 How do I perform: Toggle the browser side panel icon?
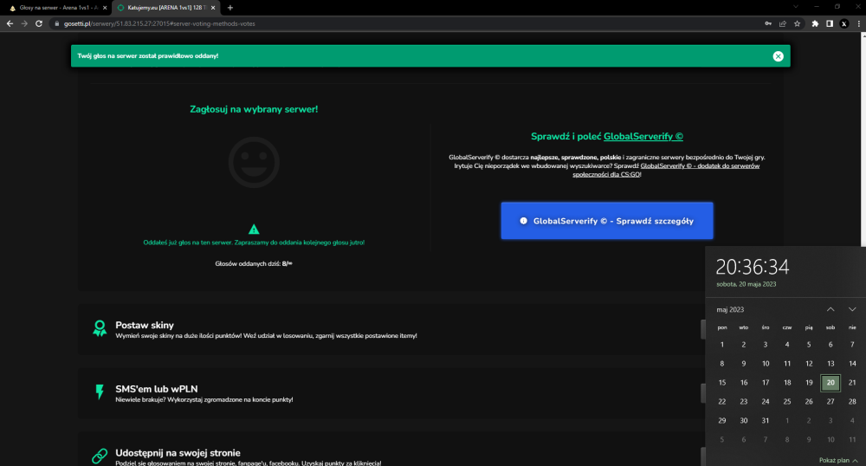[x=830, y=23]
